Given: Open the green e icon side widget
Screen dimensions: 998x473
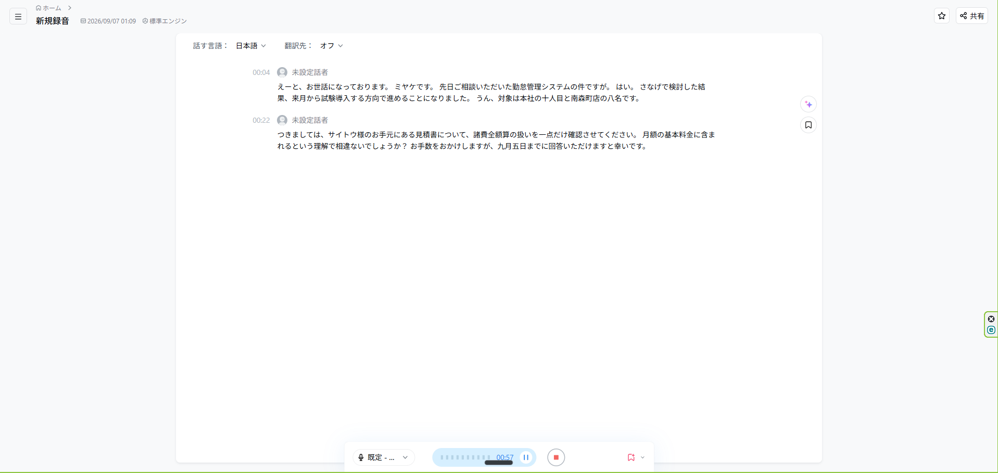Looking at the screenshot, I should pyautogui.click(x=991, y=330).
